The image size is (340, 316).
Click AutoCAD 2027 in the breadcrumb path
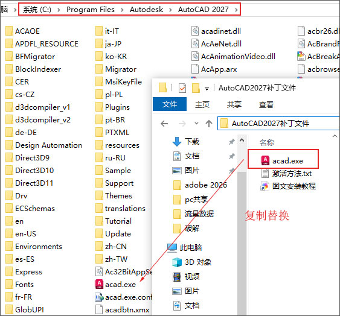click(x=204, y=10)
